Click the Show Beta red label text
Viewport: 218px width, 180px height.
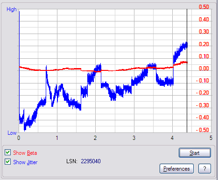[x=25, y=153]
